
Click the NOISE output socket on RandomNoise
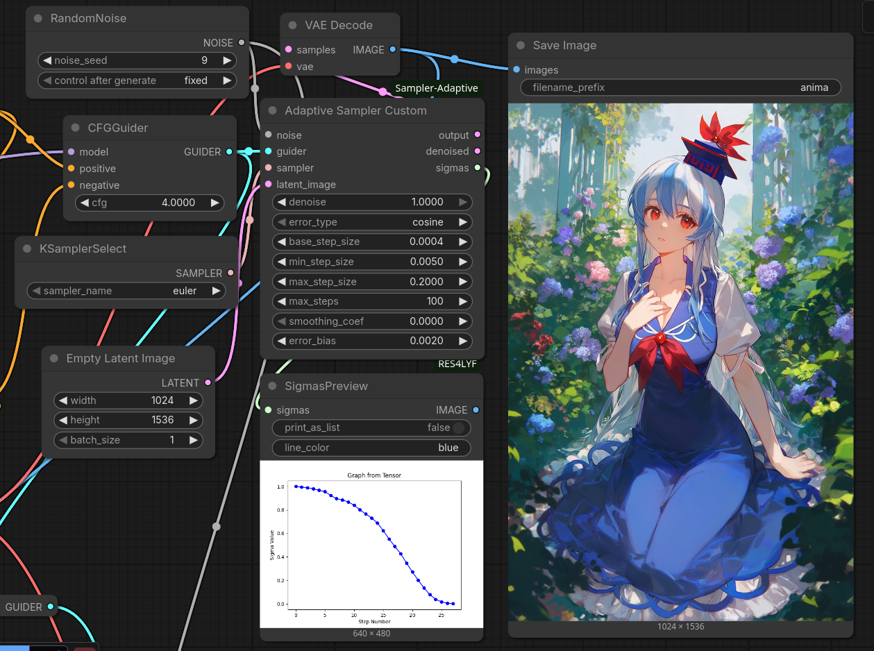pyautogui.click(x=242, y=42)
